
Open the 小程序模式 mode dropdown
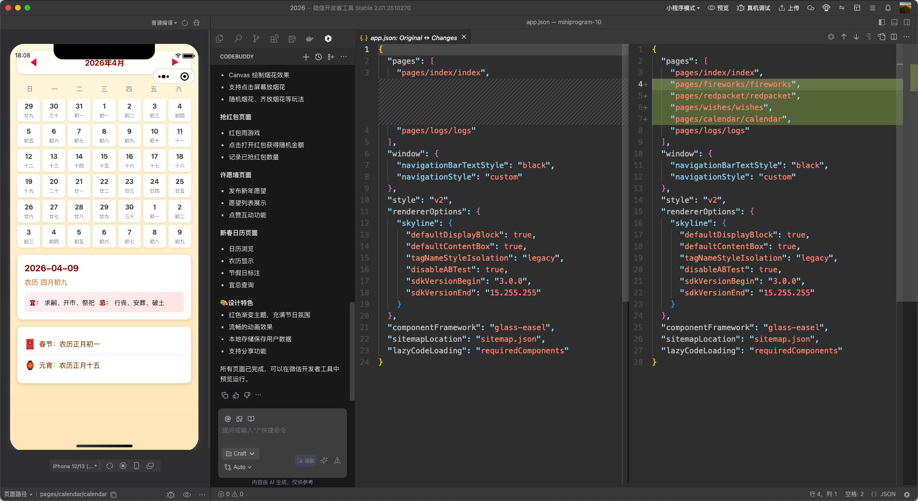click(682, 8)
